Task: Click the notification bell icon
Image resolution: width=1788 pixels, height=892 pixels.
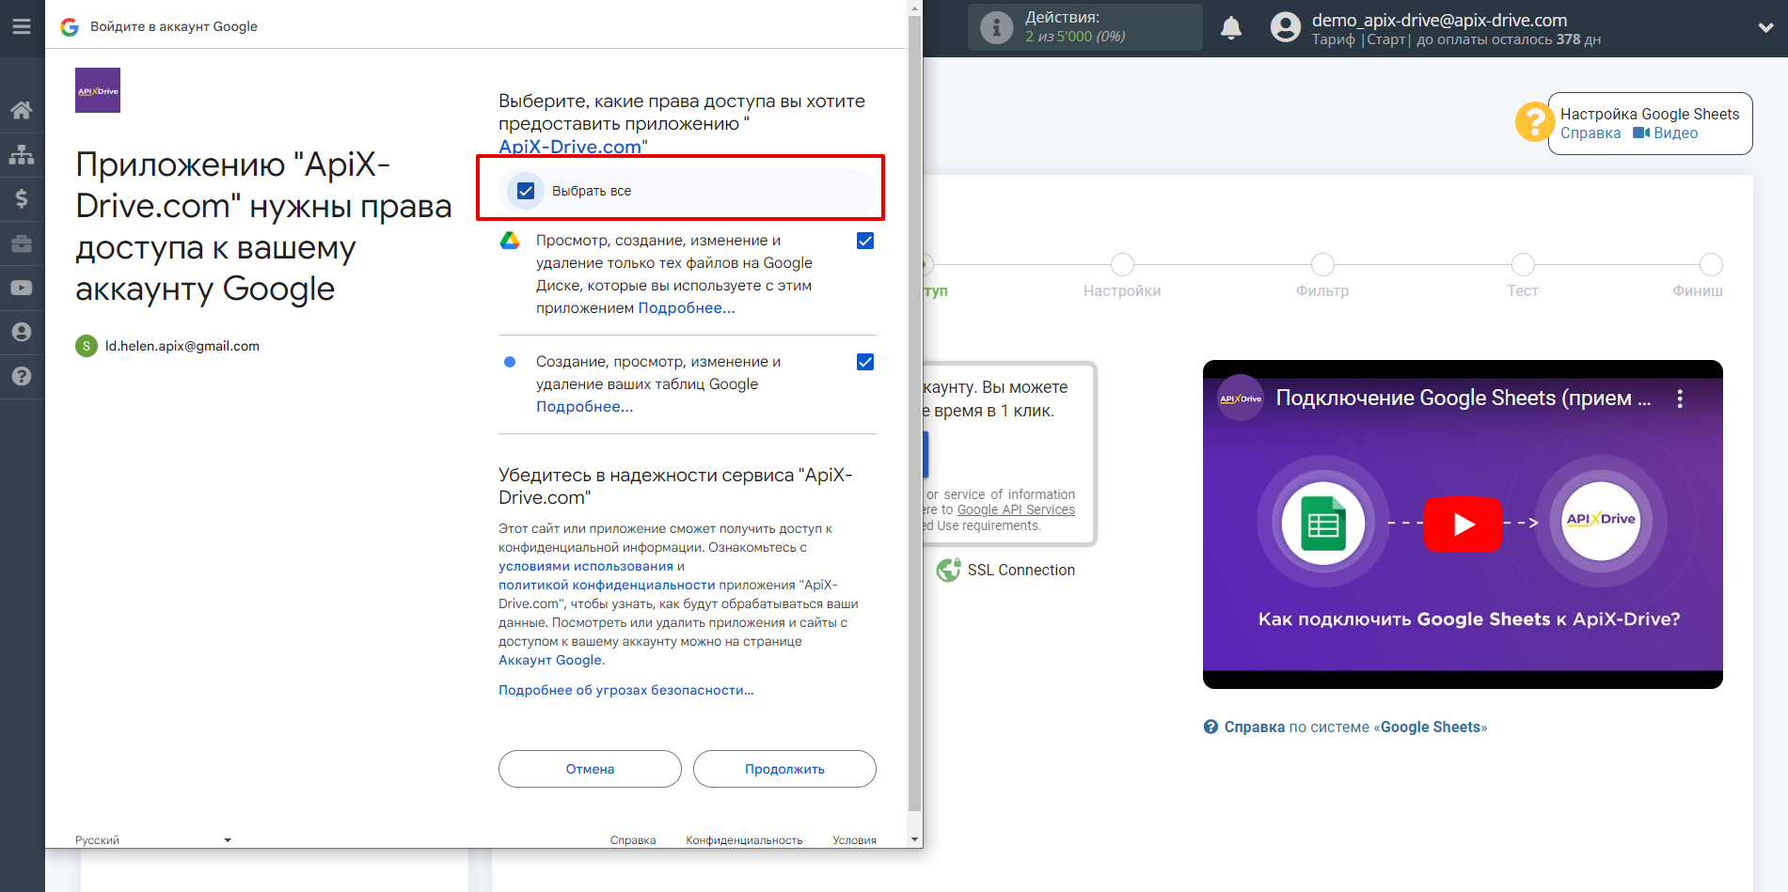Action: coord(1231,28)
